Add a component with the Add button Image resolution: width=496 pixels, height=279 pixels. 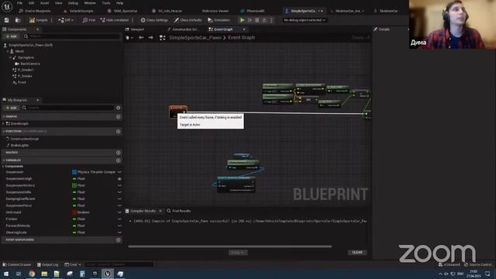point(12,36)
